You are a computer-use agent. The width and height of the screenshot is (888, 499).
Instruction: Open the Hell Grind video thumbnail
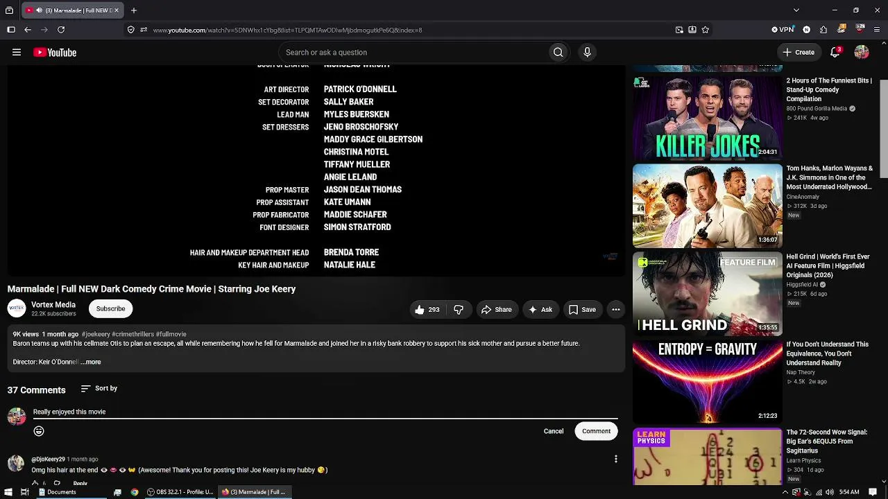click(708, 294)
